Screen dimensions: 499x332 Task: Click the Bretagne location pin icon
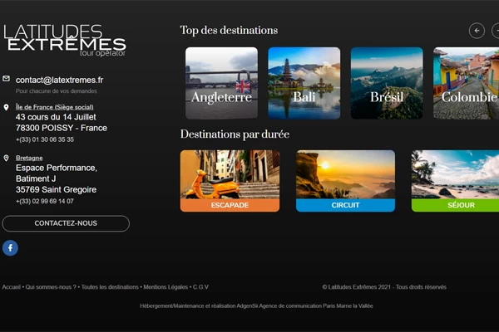tap(6, 158)
